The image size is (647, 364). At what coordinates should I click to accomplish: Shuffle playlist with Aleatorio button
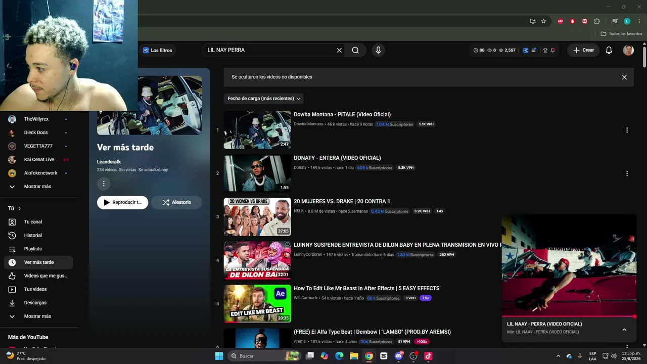[x=176, y=202]
